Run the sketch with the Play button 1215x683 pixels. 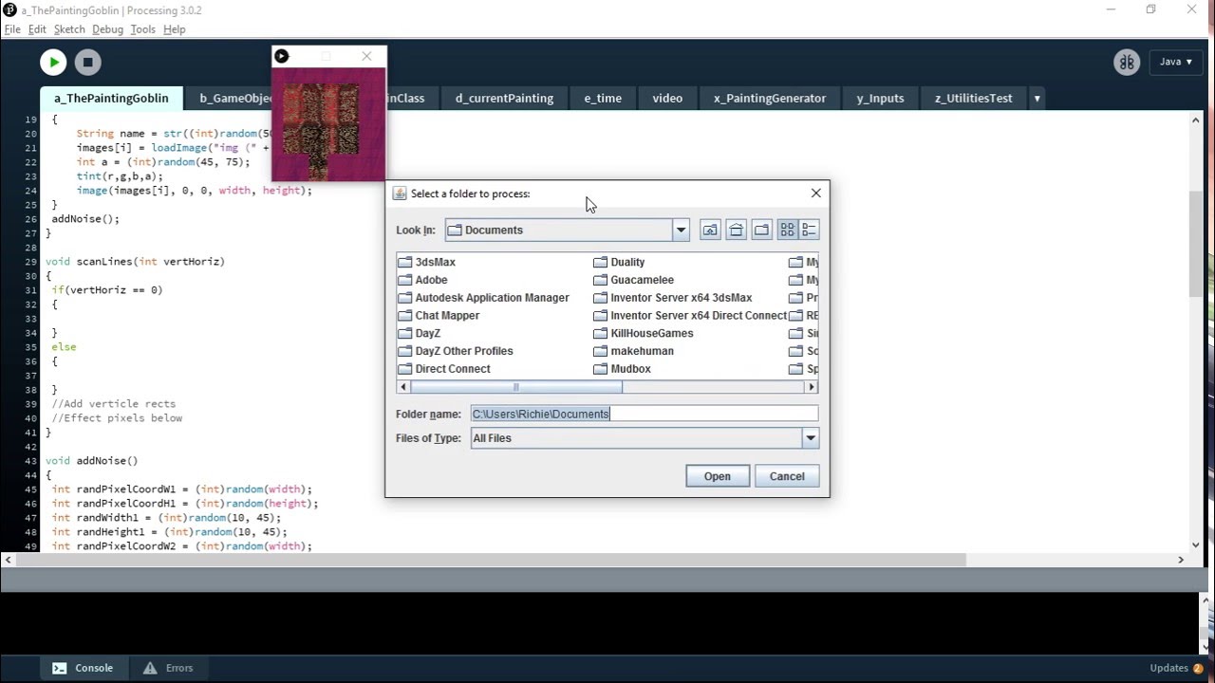(x=53, y=63)
